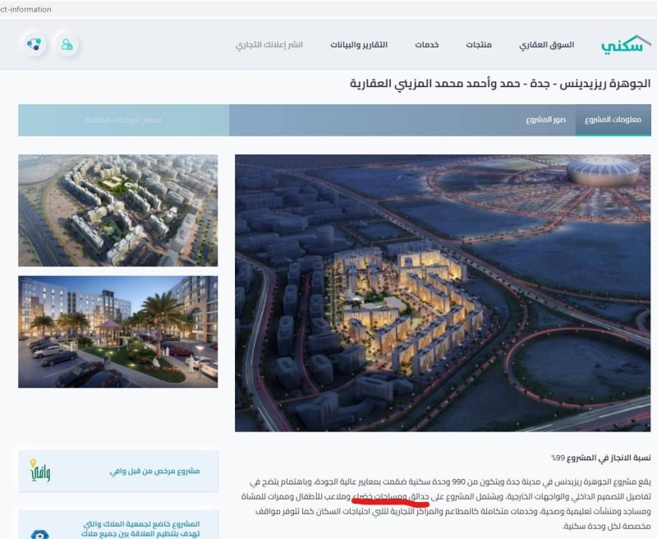
Task: Switch to صور المشروع tab
Action: (x=545, y=120)
